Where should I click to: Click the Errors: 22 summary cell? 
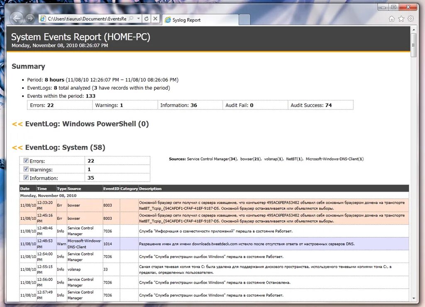tap(60, 105)
